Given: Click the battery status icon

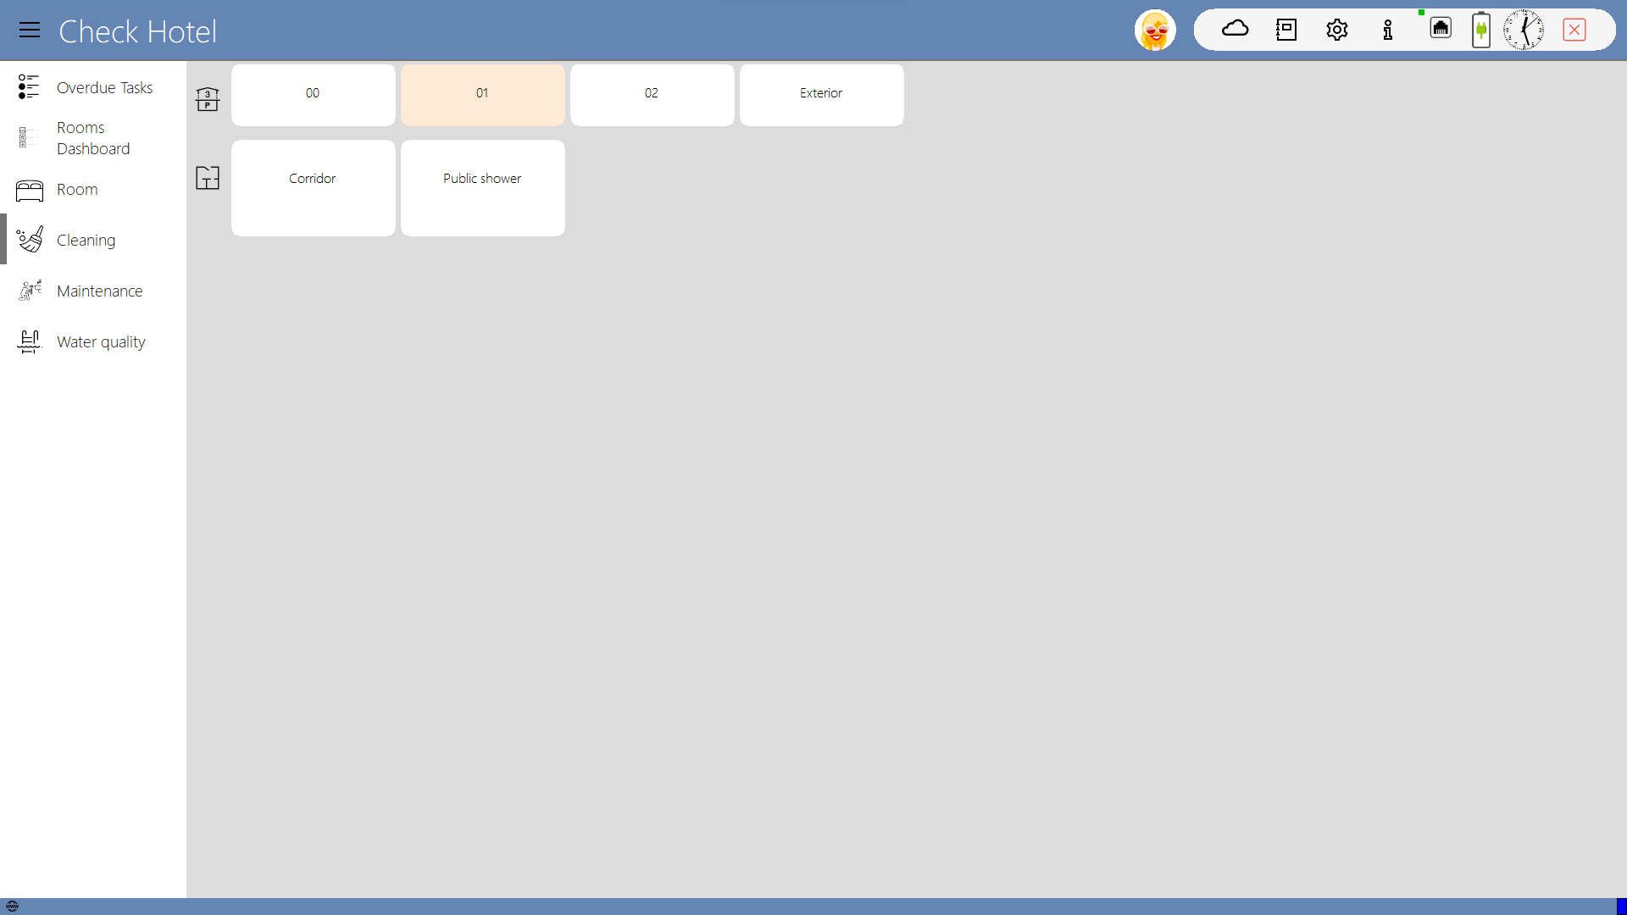Looking at the screenshot, I should pyautogui.click(x=1480, y=30).
